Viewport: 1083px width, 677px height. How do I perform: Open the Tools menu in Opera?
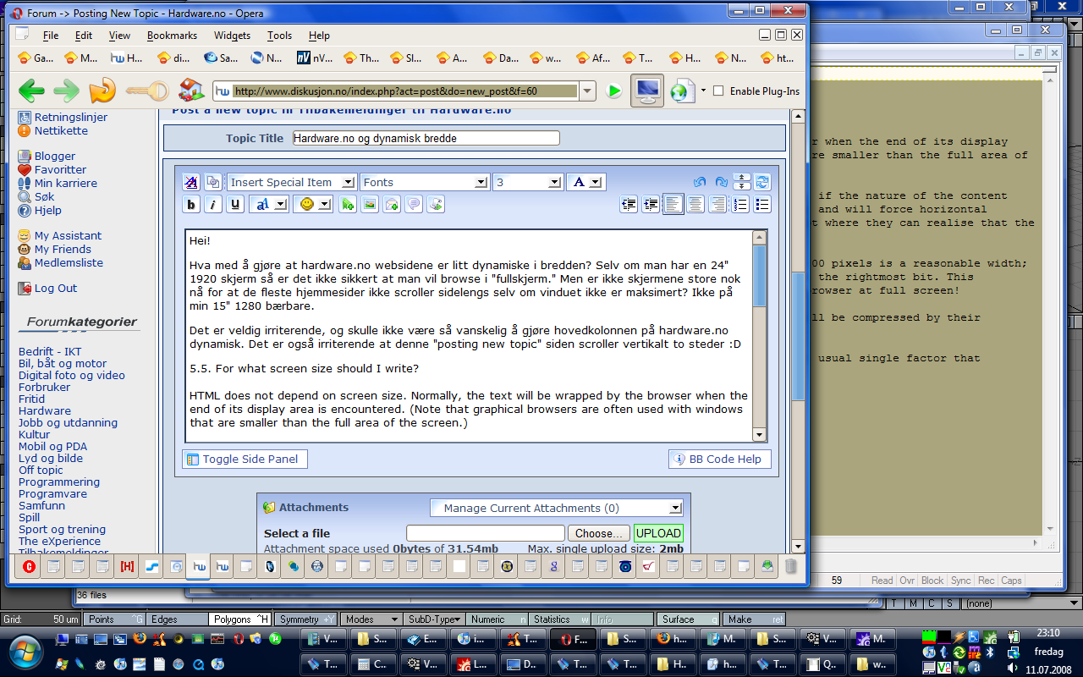point(279,36)
